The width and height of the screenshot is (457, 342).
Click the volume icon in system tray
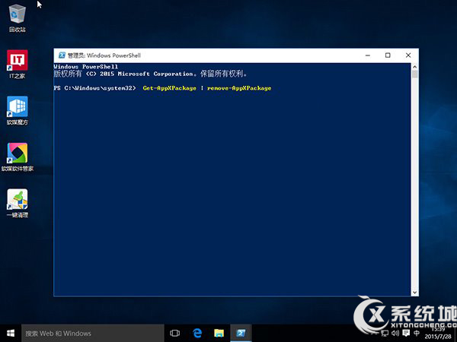click(395, 334)
